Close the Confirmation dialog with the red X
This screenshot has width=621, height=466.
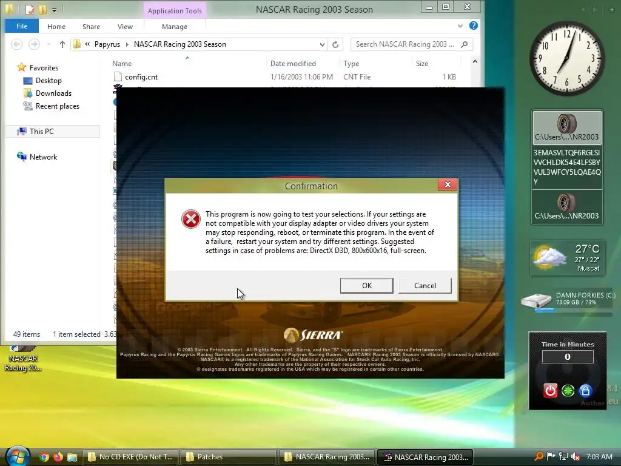(x=448, y=184)
